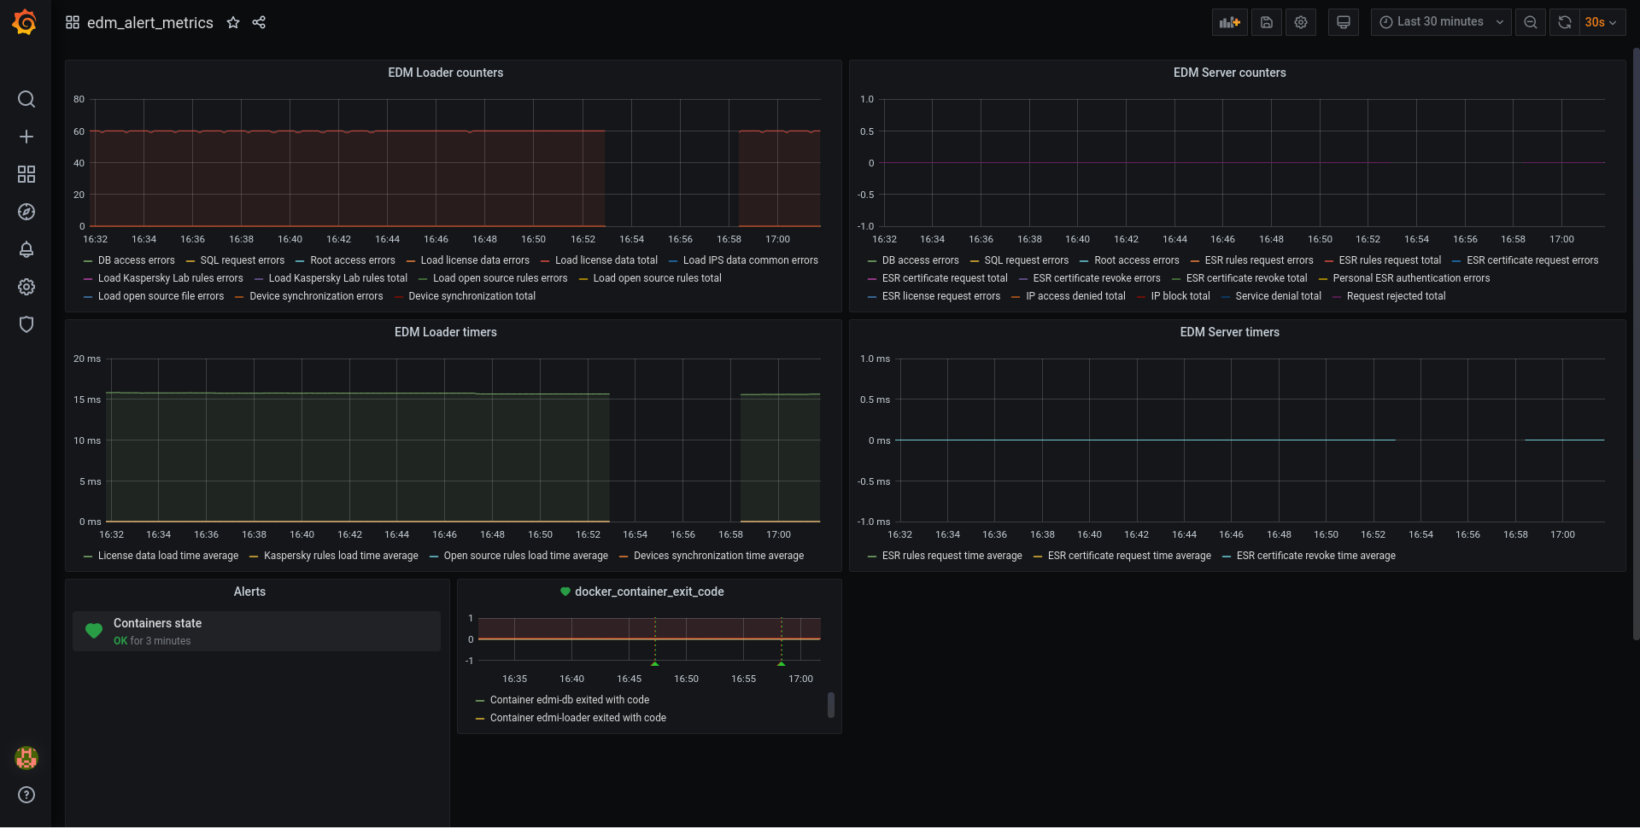Share the dashboard via share icon
1640x828 pixels.
(259, 22)
